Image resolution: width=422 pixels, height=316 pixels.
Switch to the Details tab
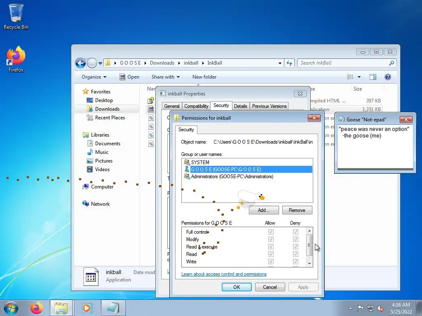click(x=240, y=106)
